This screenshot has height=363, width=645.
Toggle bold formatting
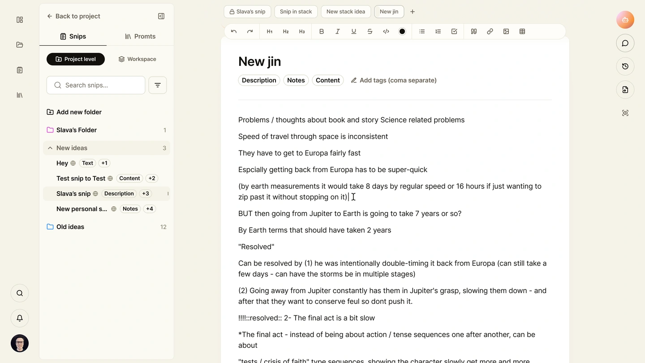click(322, 31)
